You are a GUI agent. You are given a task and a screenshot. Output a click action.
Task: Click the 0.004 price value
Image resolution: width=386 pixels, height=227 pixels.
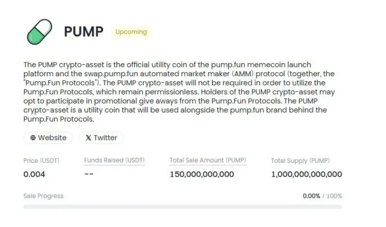34,174
